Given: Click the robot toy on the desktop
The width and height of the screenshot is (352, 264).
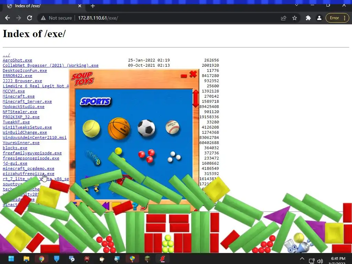Looking at the screenshot, I should (x=298, y=245).
